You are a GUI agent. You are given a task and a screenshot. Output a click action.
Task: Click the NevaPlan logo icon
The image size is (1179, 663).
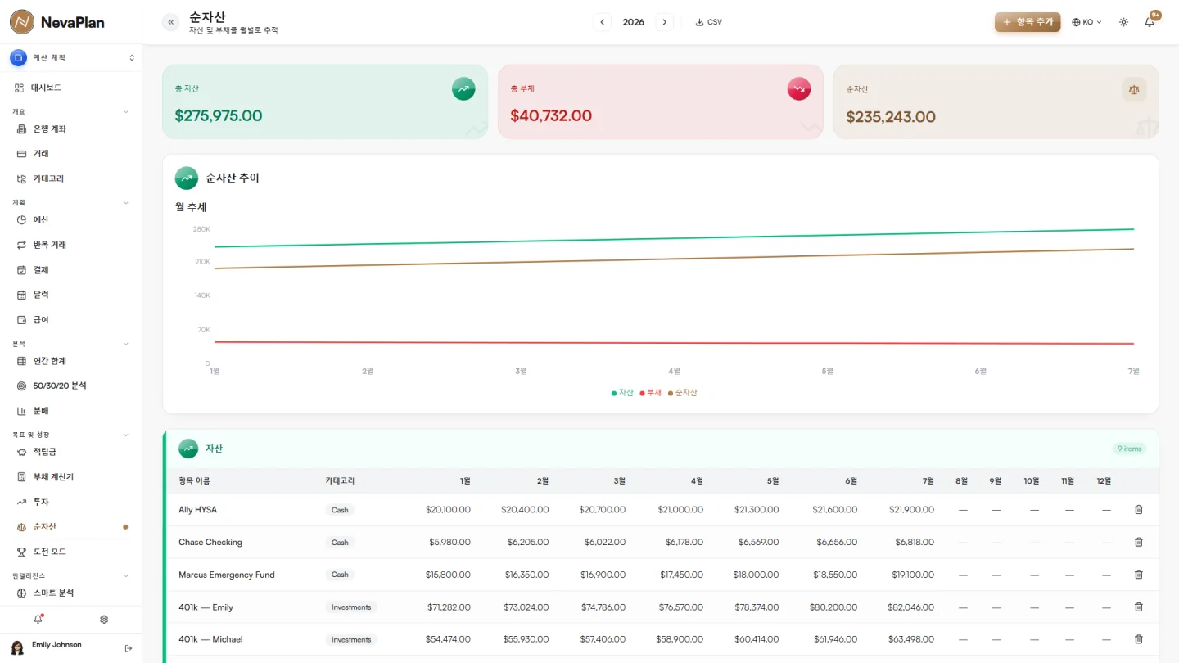pos(22,22)
